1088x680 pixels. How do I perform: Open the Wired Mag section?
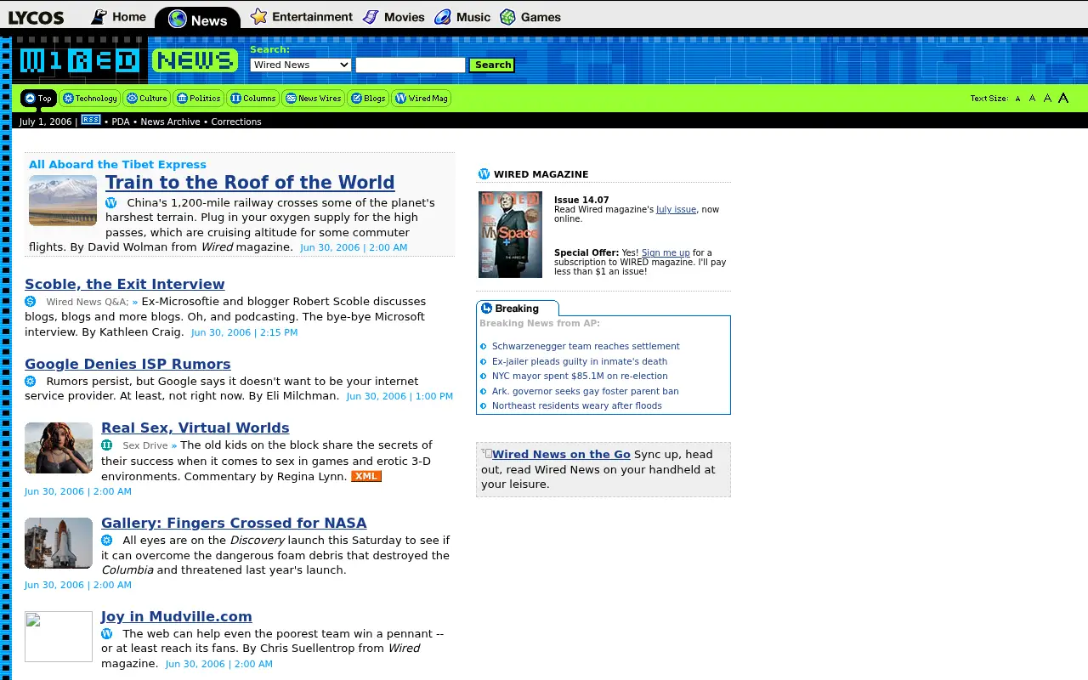pyautogui.click(x=422, y=99)
